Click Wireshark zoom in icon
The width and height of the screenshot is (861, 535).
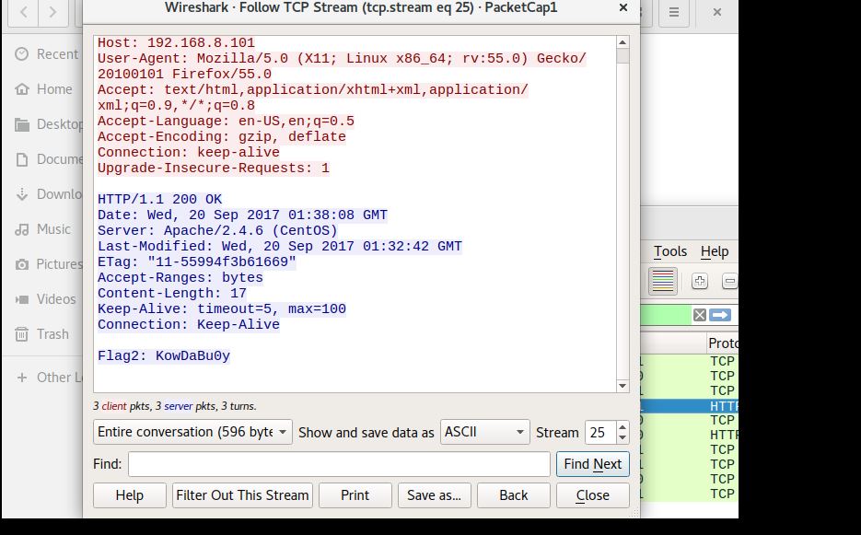pyautogui.click(x=700, y=281)
